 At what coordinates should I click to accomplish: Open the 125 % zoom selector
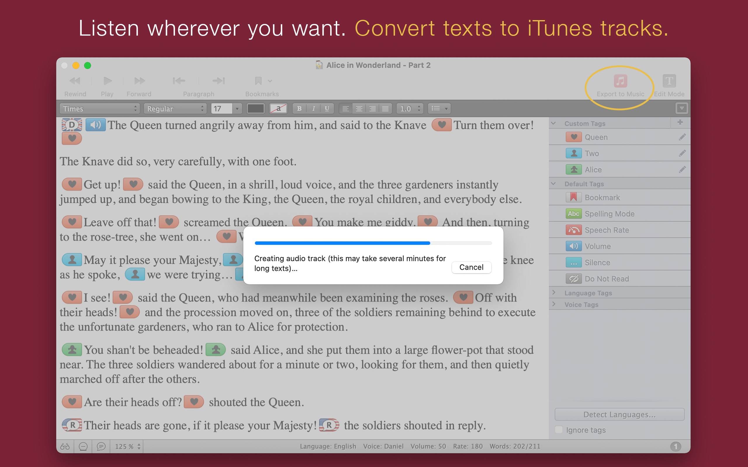pyautogui.click(x=127, y=446)
